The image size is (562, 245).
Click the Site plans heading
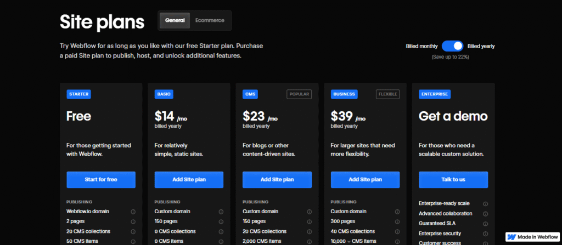[102, 21]
